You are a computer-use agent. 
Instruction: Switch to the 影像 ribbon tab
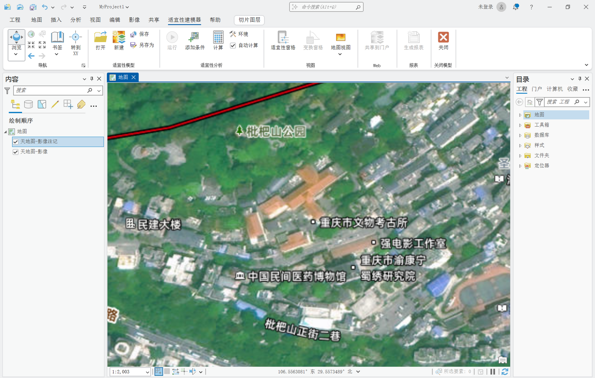coord(134,20)
